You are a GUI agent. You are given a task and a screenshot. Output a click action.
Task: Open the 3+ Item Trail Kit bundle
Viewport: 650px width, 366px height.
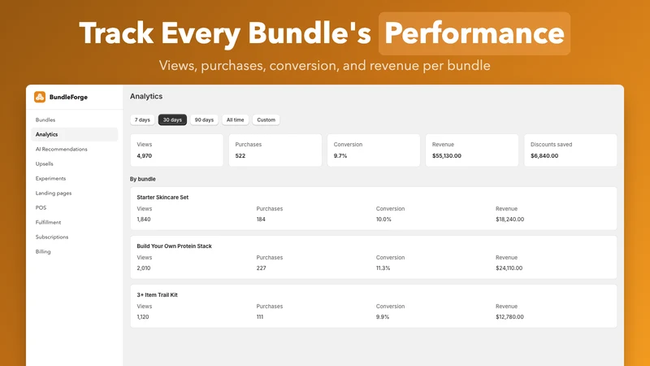pos(374,306)
